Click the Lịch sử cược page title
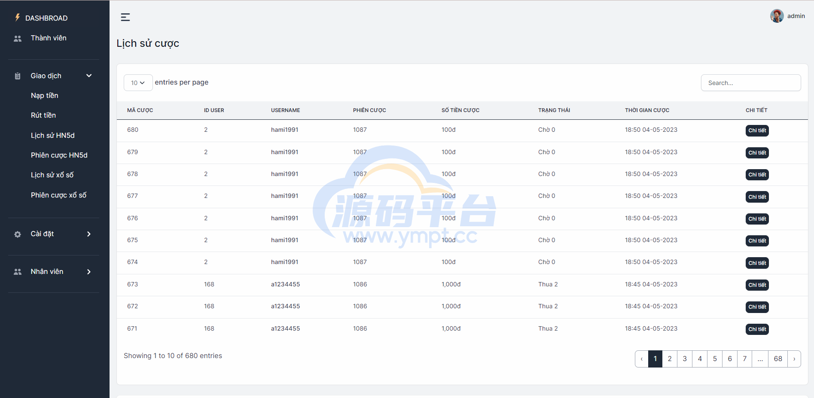Viewport: 814px width, 398px height. tap(148, 43)
